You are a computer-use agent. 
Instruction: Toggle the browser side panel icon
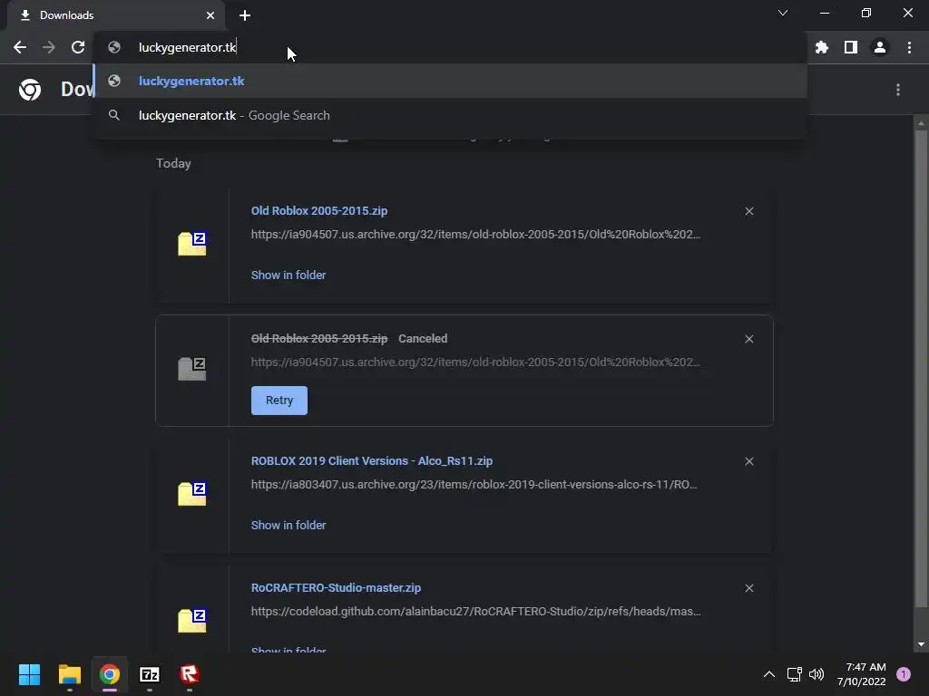click(851, 47)
